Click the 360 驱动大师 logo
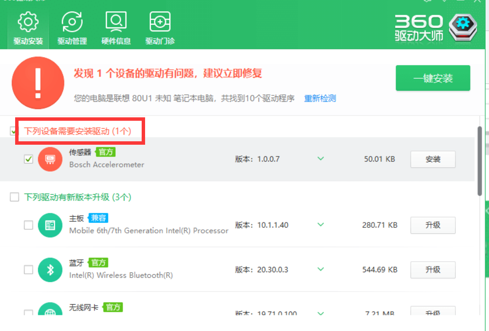The image size is (489, 331). [x=436, y=28]
